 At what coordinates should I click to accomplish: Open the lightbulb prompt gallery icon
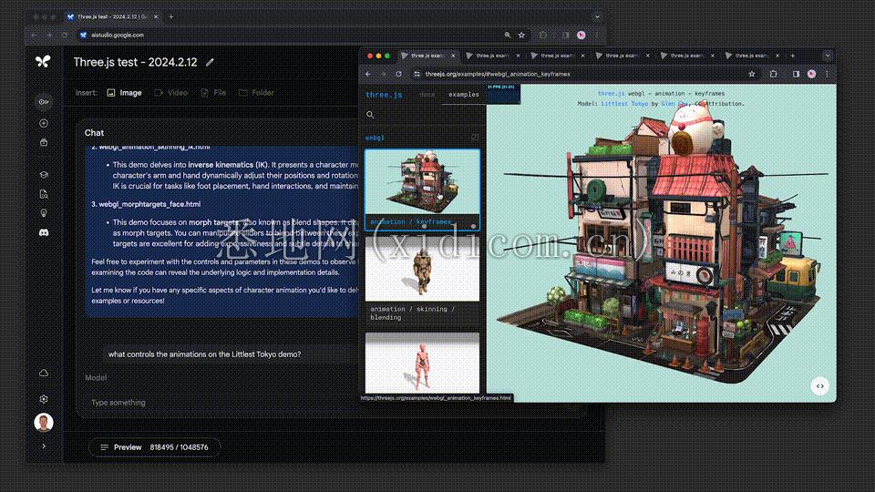tap(44, 212)
